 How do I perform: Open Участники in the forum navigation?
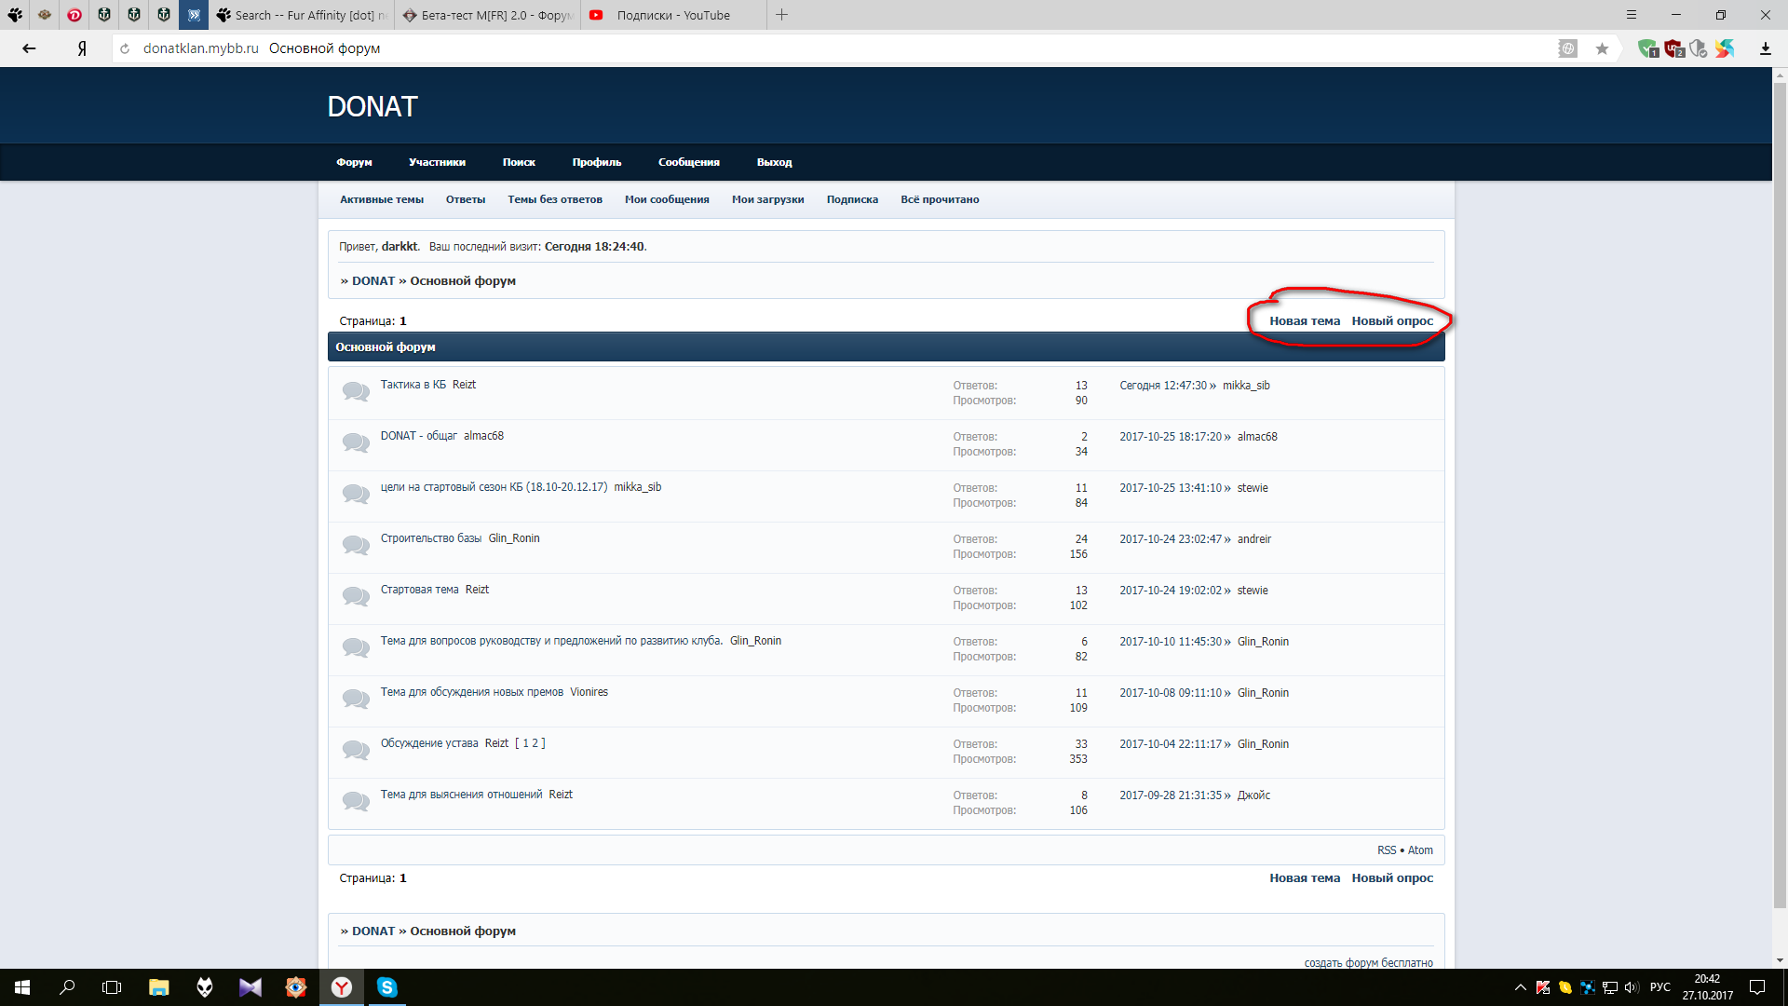[437, 162]
